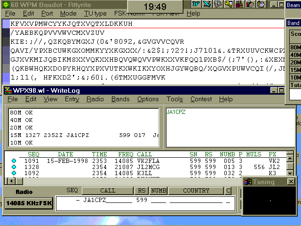Open the Bookshelf books icon

coord(250,4)
